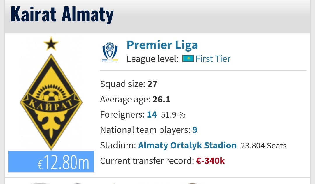Click the 23.804 Seats capacity text
This screenshot has height=184, width=315.
point(264,146)
